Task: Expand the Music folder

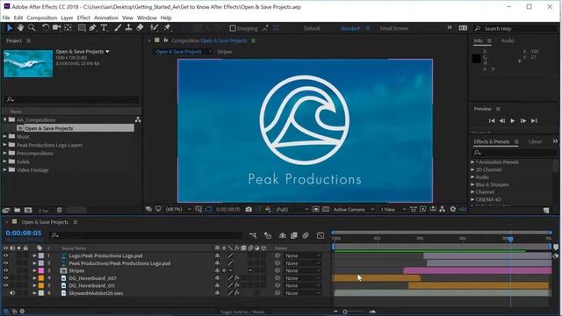Action: point(5,137)
